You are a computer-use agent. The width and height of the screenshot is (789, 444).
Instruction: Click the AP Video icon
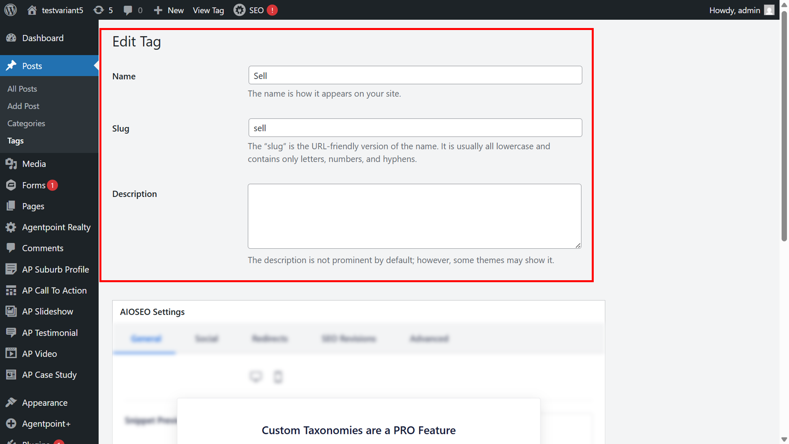[x=11, y=354]
